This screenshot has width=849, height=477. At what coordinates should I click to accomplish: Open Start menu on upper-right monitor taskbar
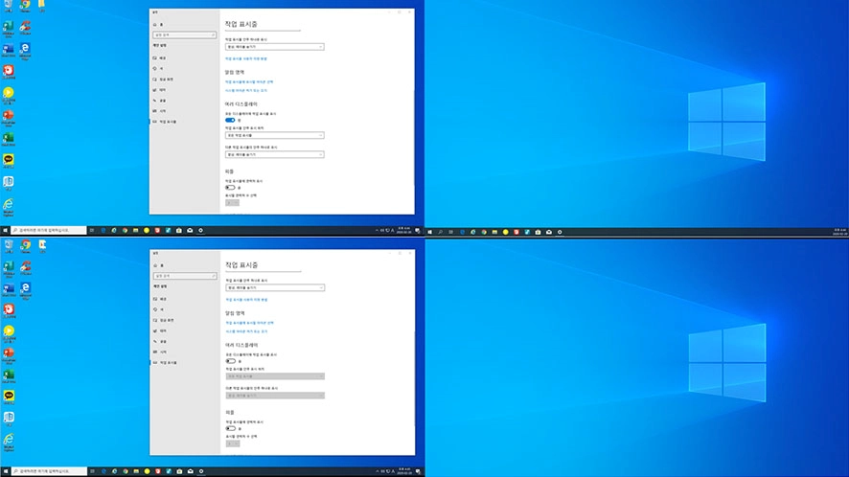430,232
